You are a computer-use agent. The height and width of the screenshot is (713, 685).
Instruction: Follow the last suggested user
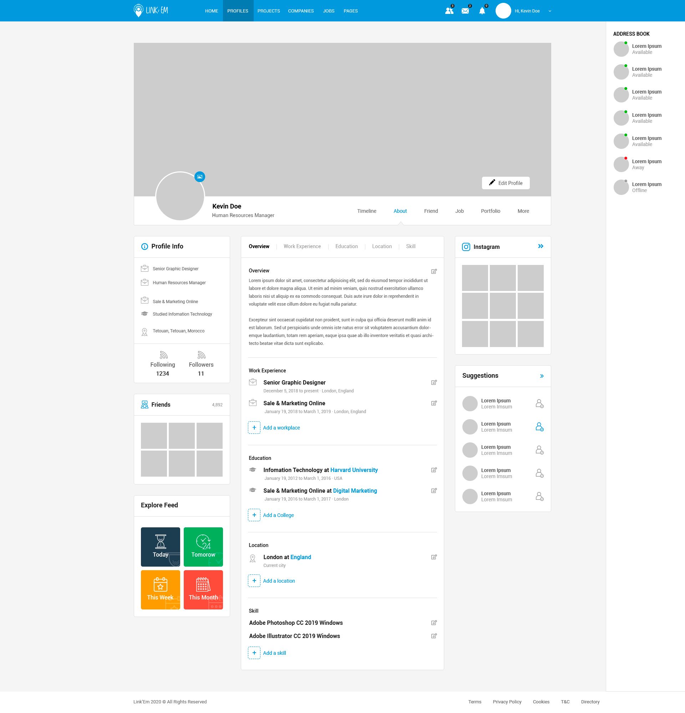[539, 497]
